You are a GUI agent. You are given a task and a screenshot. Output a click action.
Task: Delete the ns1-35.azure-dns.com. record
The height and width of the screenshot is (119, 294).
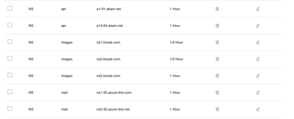(217, 92)
